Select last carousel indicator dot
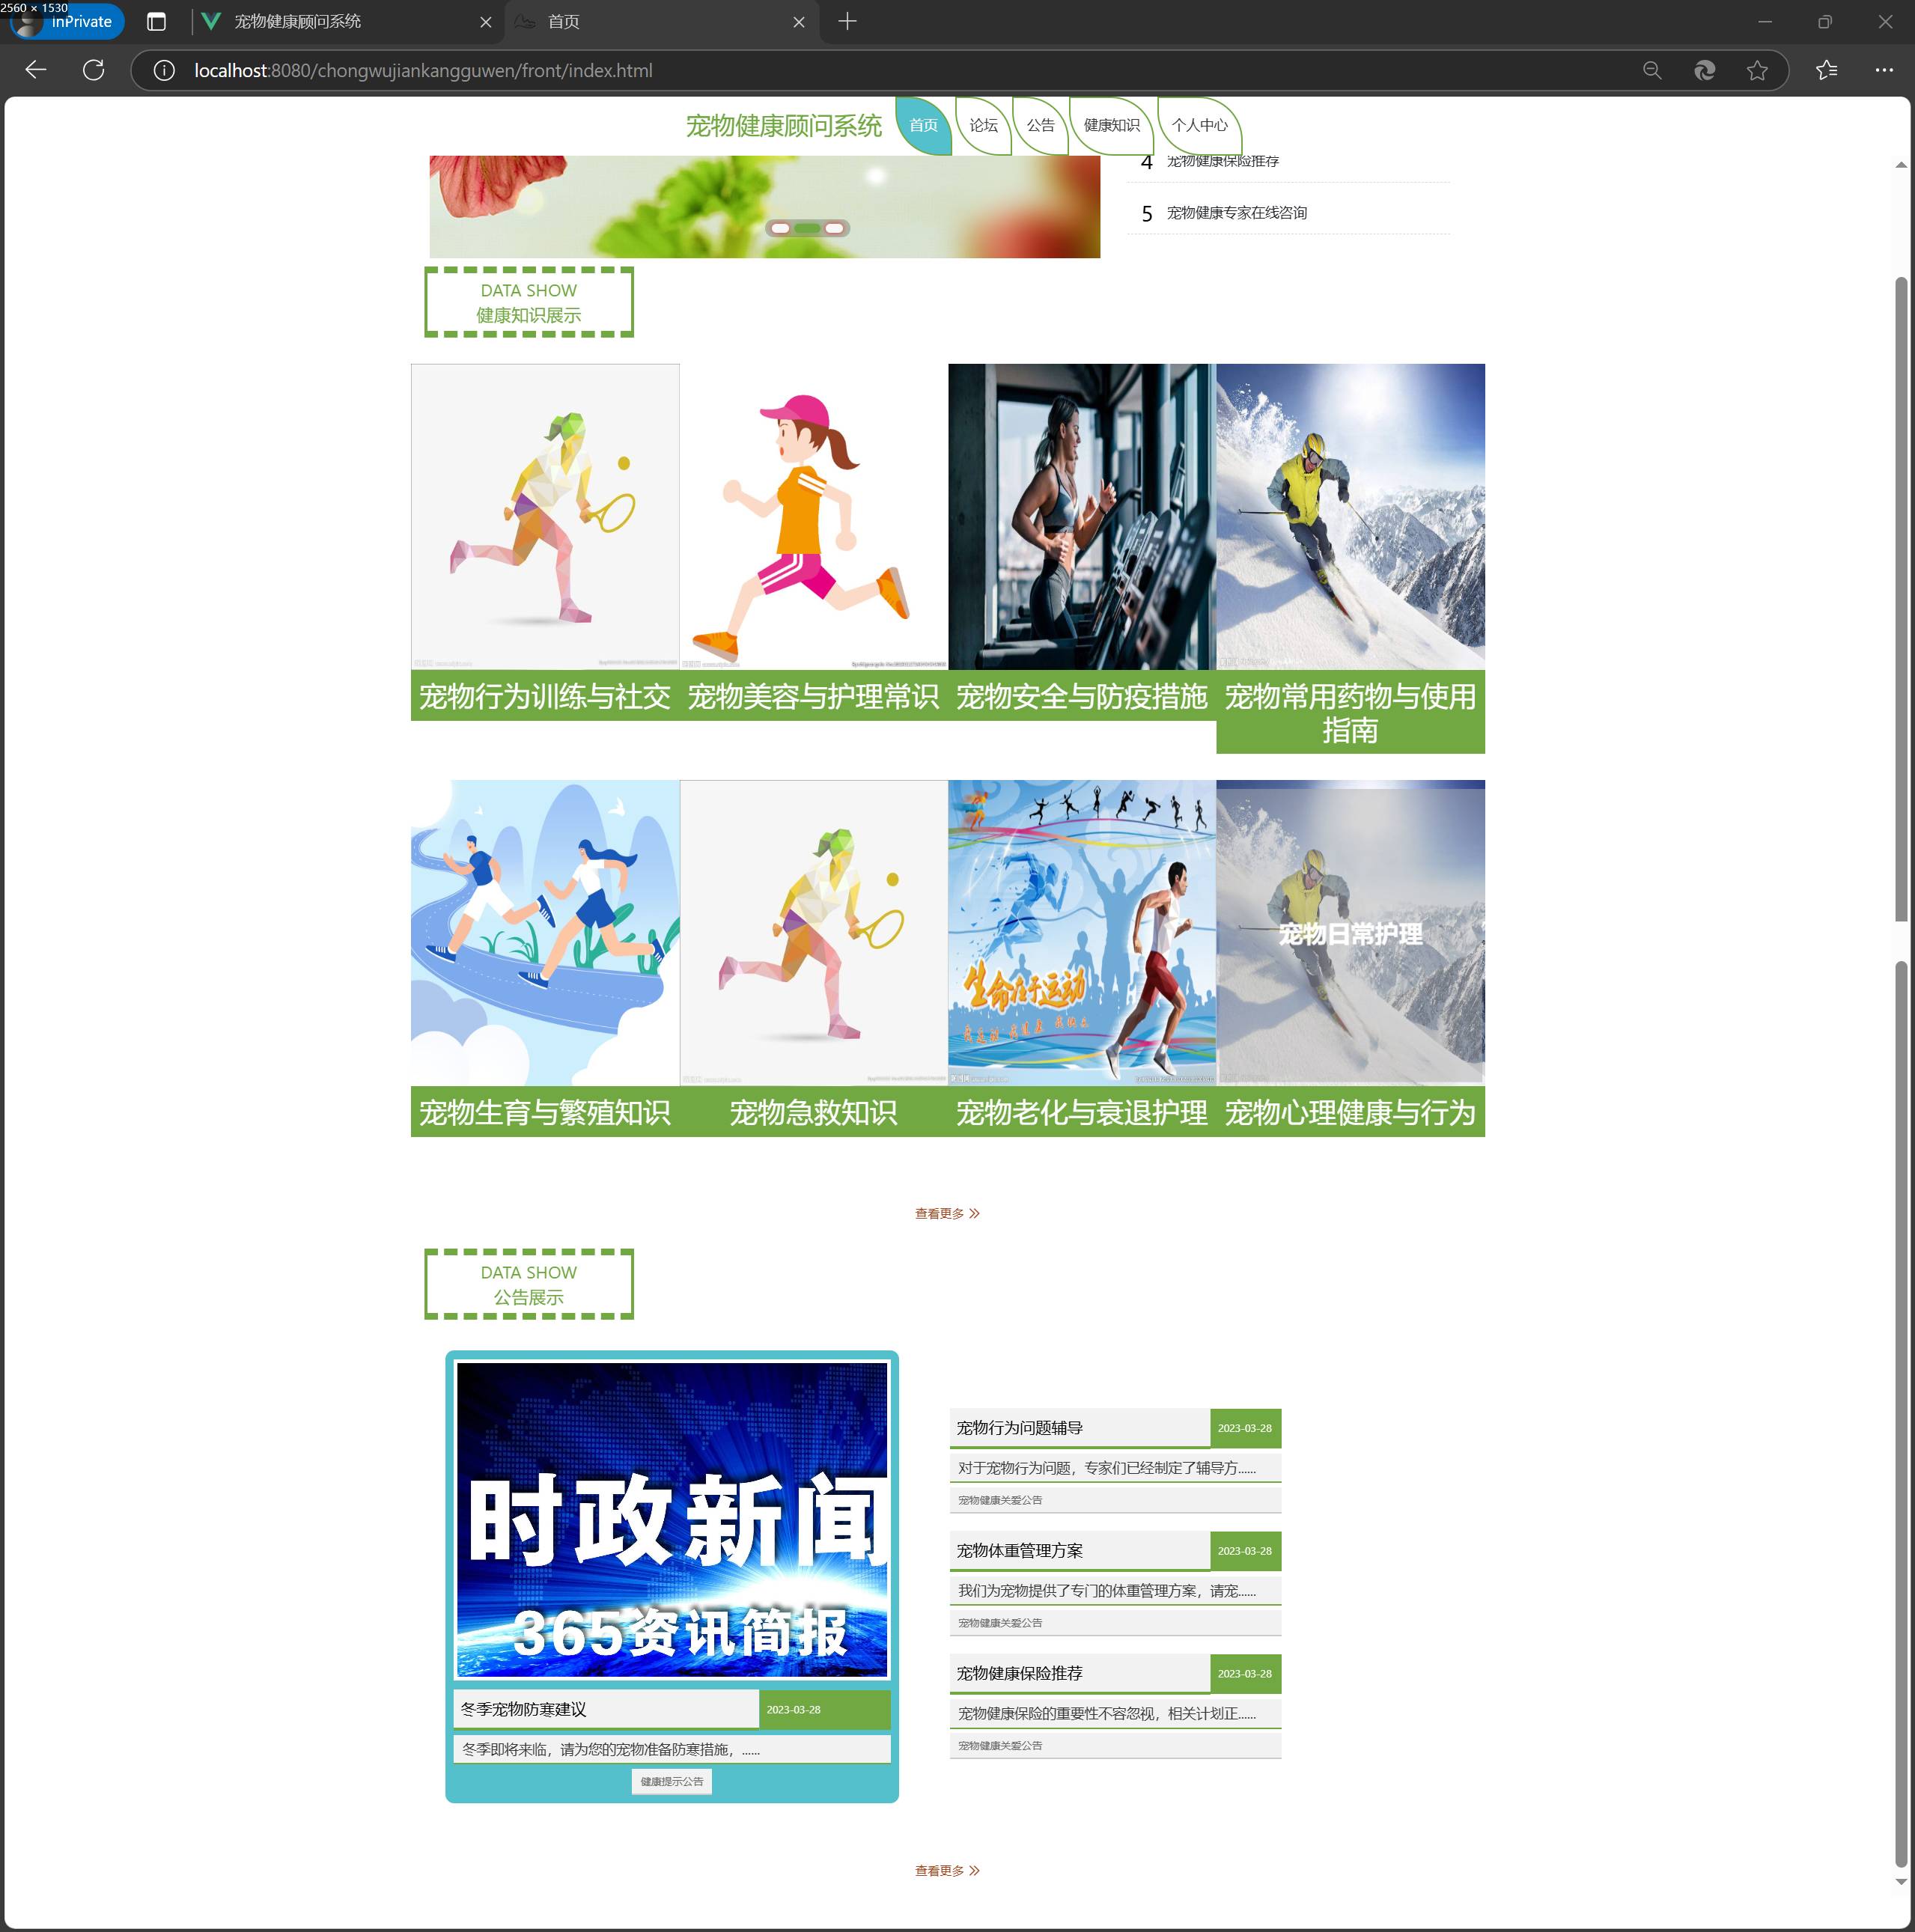1915x1932 pixels. (x=834, y=228)
